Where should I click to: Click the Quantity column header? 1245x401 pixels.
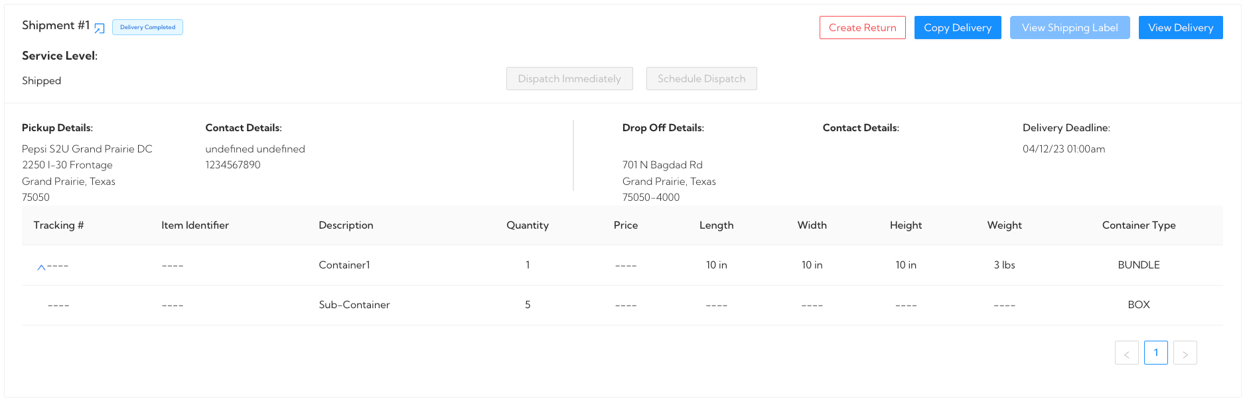[x=527, y=225]
